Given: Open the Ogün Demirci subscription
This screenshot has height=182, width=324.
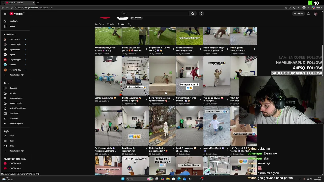Looking at the screenshot, I should pyautogui.click(x=15, y=50).
